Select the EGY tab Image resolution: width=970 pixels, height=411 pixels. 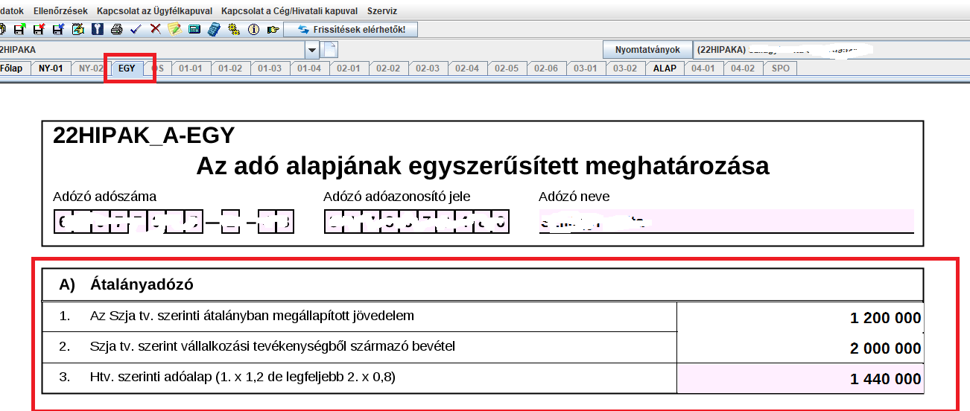[x=127, y=68]
